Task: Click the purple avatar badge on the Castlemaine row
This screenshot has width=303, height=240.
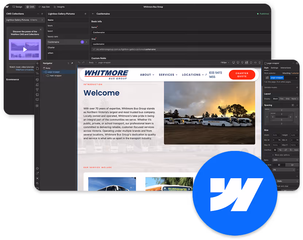Action: coord(82,42)
